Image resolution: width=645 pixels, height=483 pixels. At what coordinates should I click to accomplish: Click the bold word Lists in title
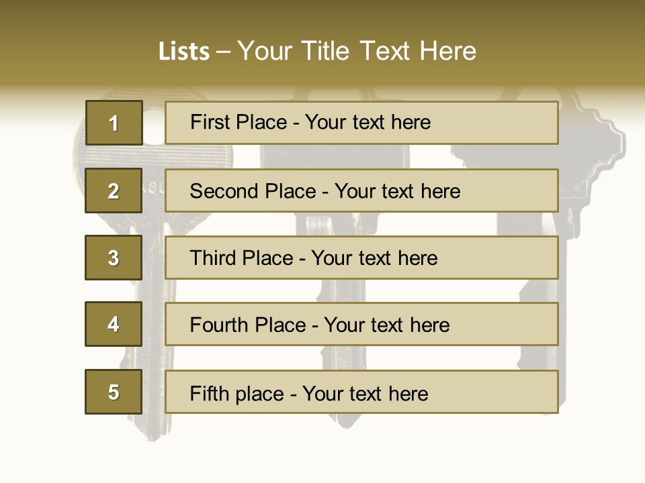(x=184, y=52)
